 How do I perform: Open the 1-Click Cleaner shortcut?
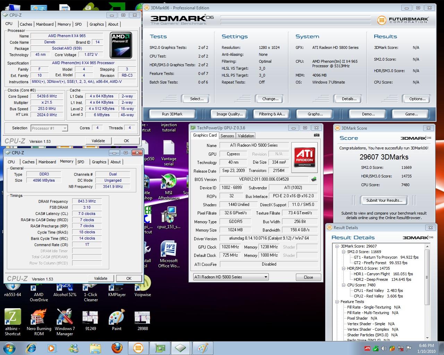91,292
